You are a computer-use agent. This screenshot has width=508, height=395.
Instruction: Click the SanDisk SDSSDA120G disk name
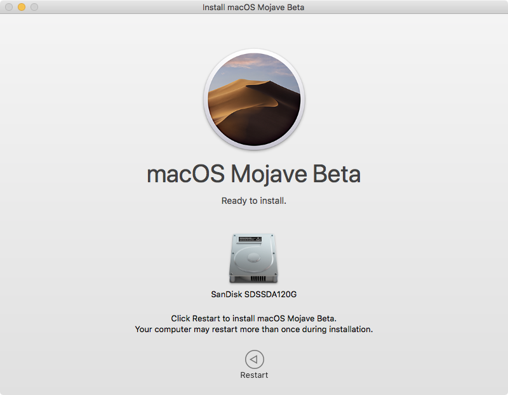[253, 294]
